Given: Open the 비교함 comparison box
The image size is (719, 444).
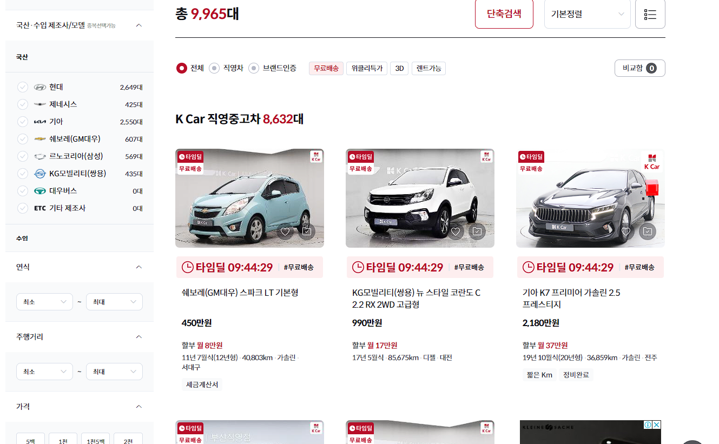Looking at the screenshot, I should tap(639, 68).
